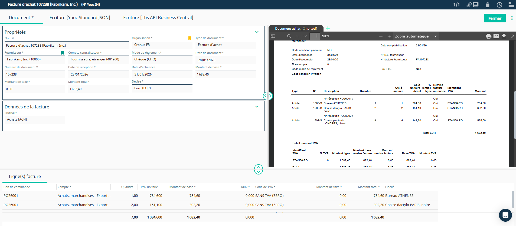Click the vertical splitter handle between panels

pos(268,96)
